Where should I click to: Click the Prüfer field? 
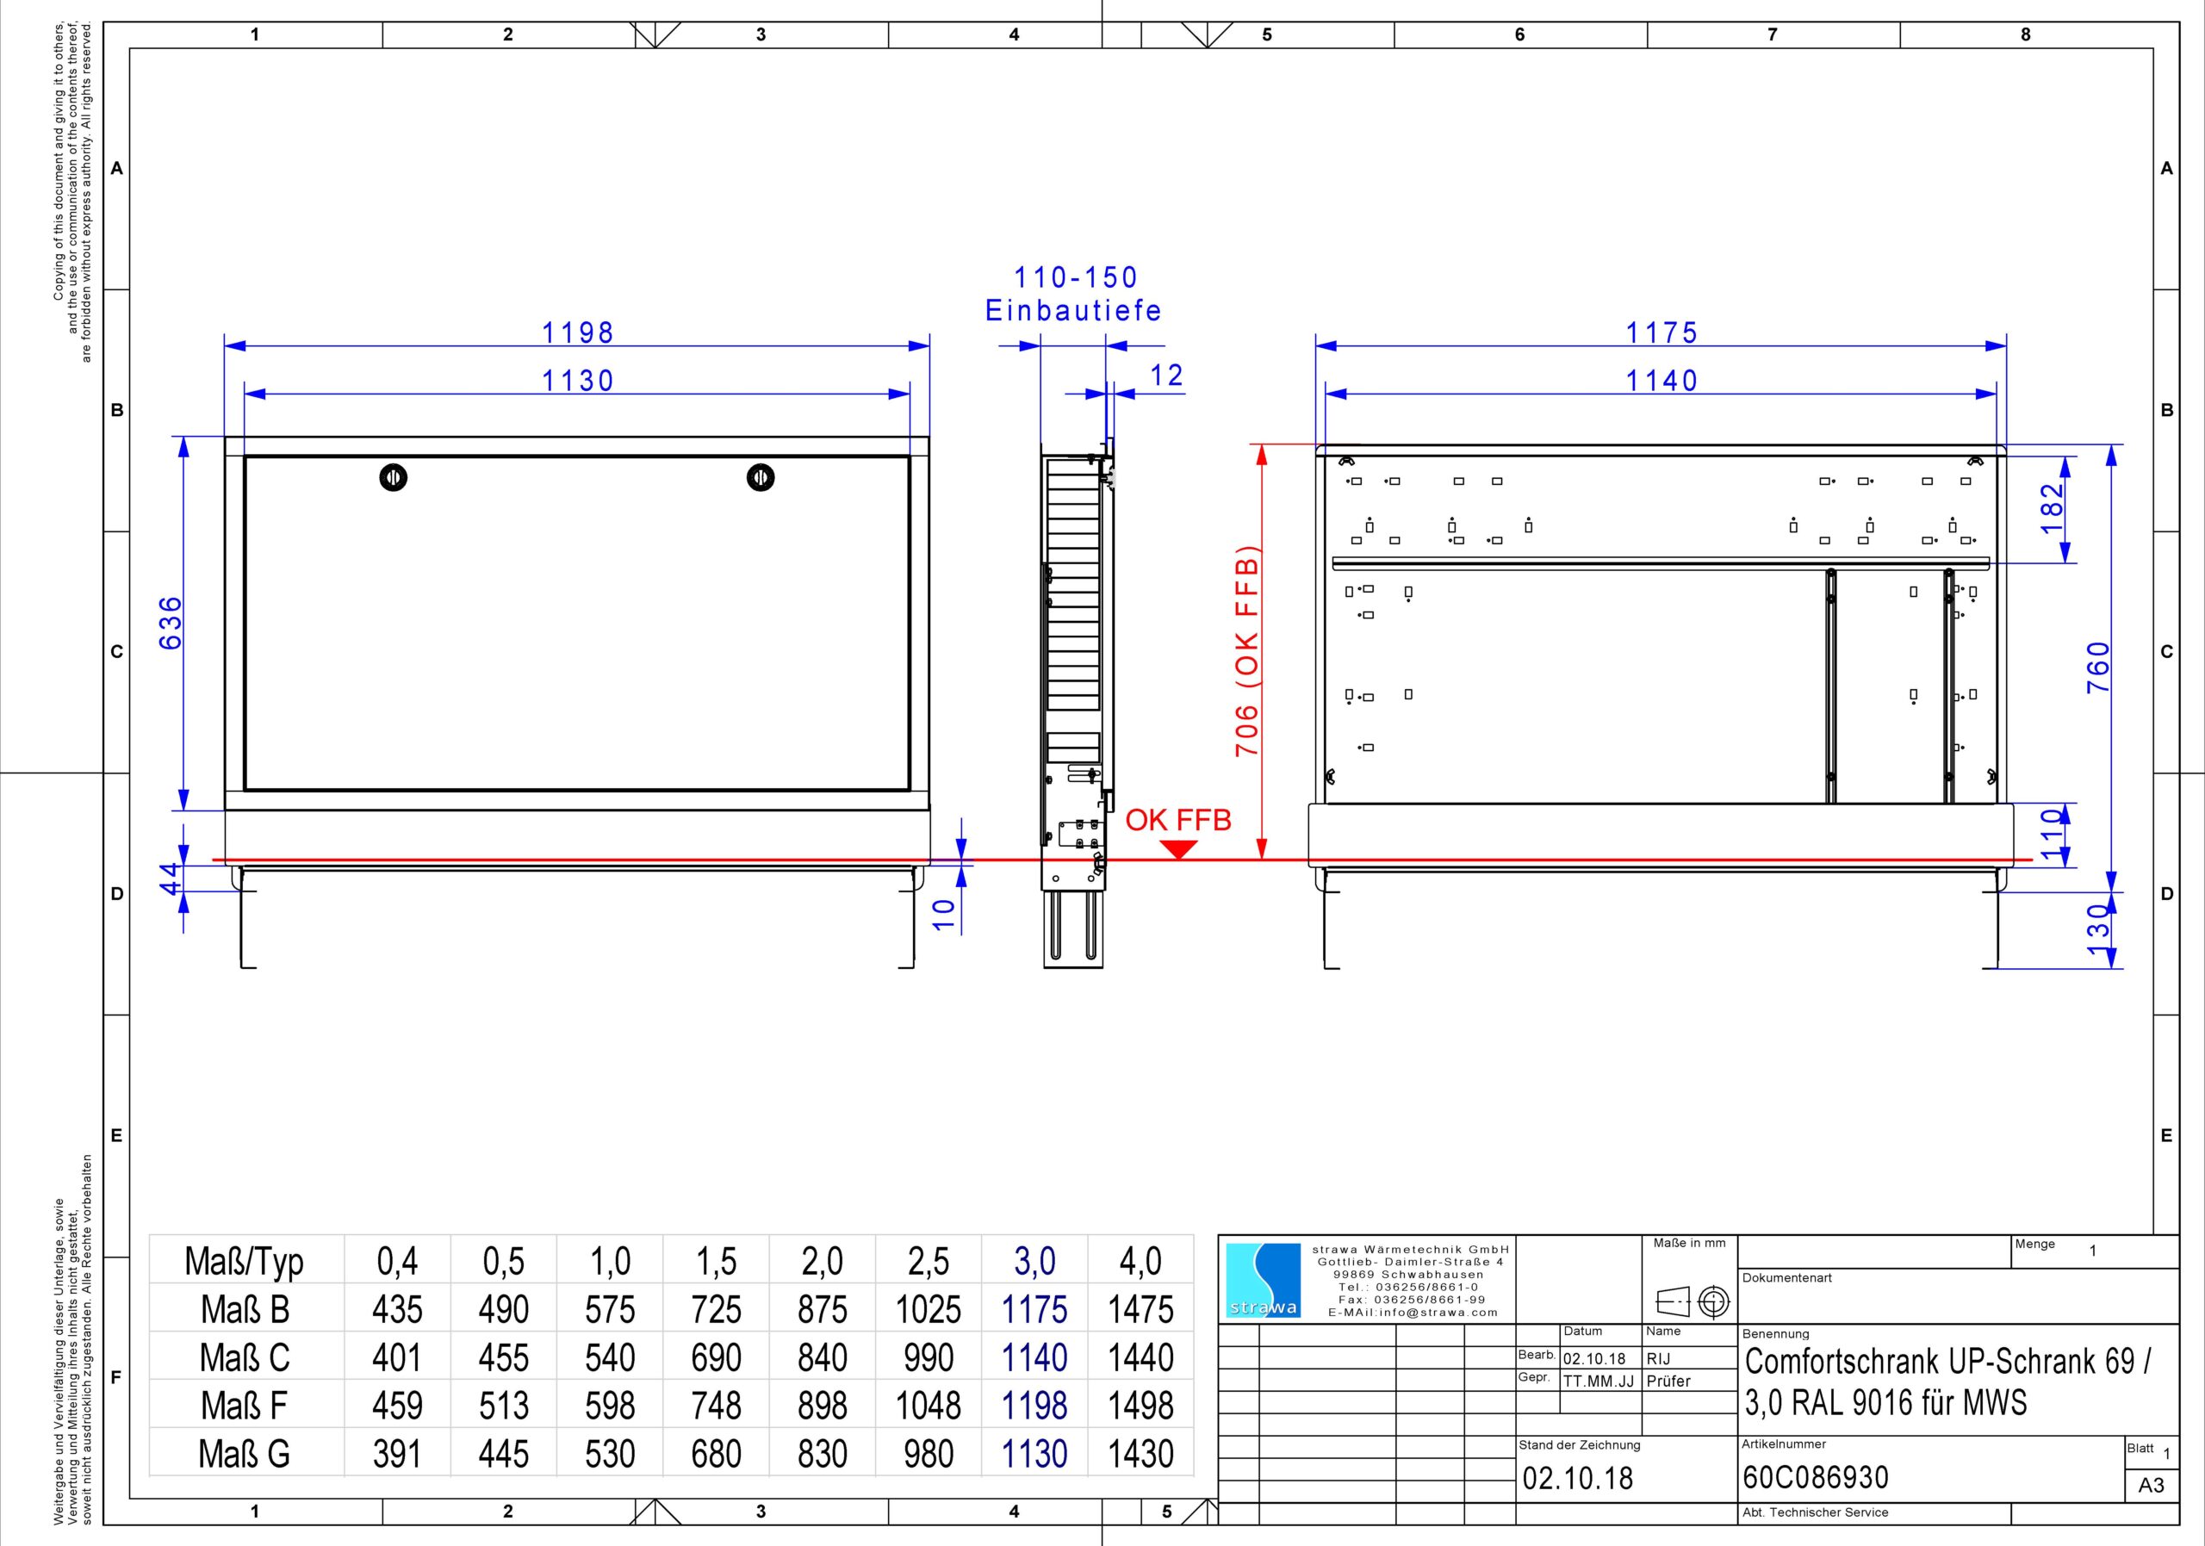click(x=1668, y=1381)
